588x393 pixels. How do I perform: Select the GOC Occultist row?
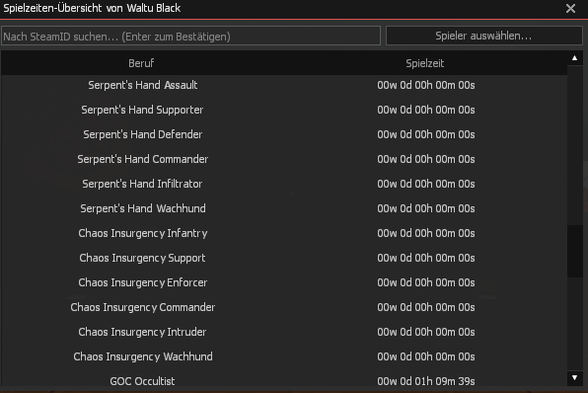tap(284, 379)
